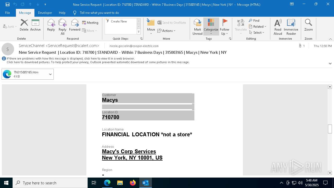Expand the message header chevron

330,63
